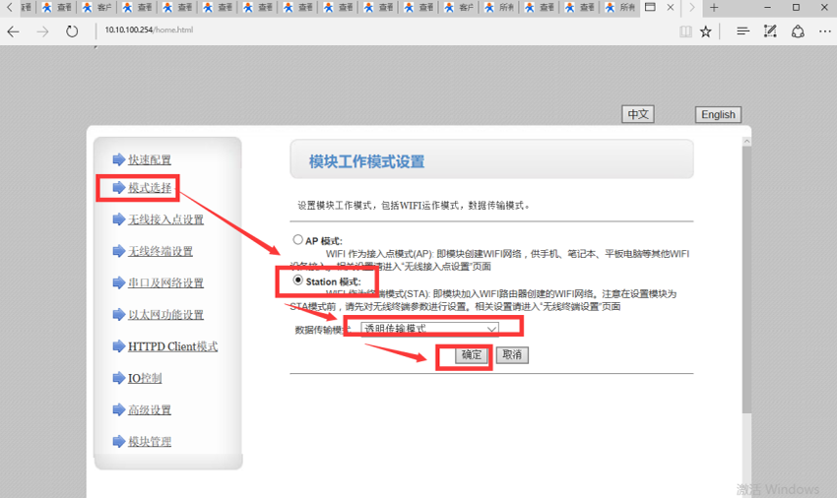Open a new tab with plus icon
The height and width of the screenshot is (498, 837).
pos(714,8)
